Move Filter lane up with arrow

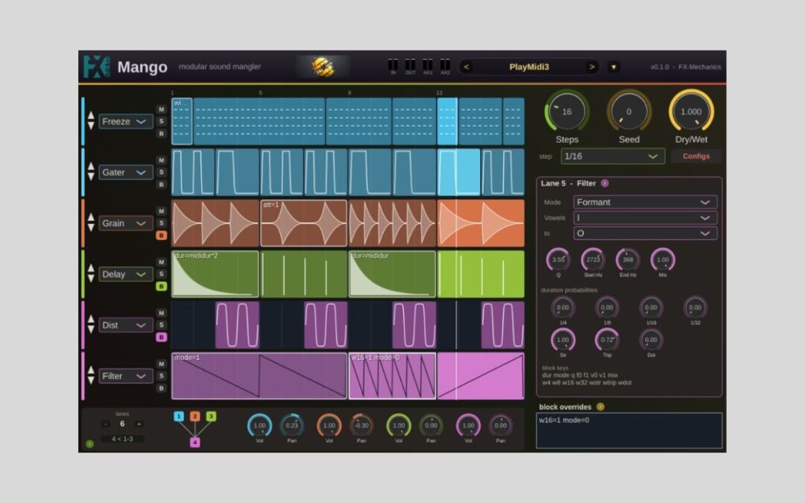tap(91, 370)
